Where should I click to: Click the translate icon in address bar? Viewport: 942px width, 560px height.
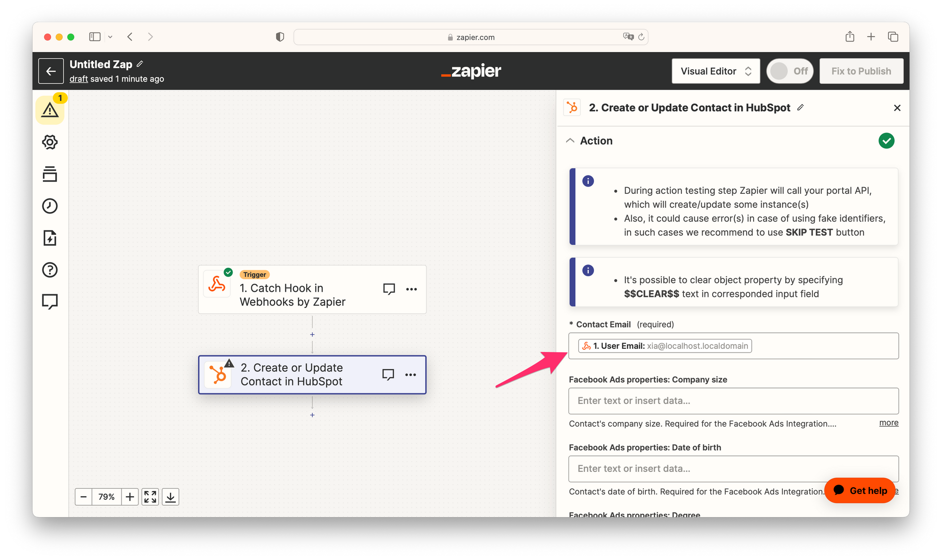click(x=628, y=36)
